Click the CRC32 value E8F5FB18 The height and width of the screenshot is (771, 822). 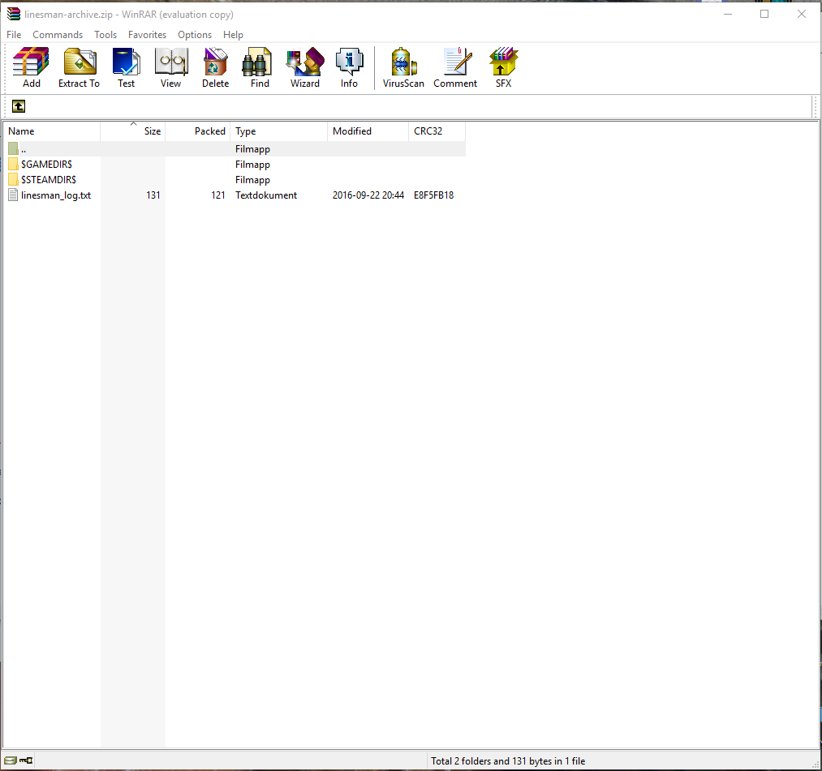pyautogui.click(x=433, y=195)
